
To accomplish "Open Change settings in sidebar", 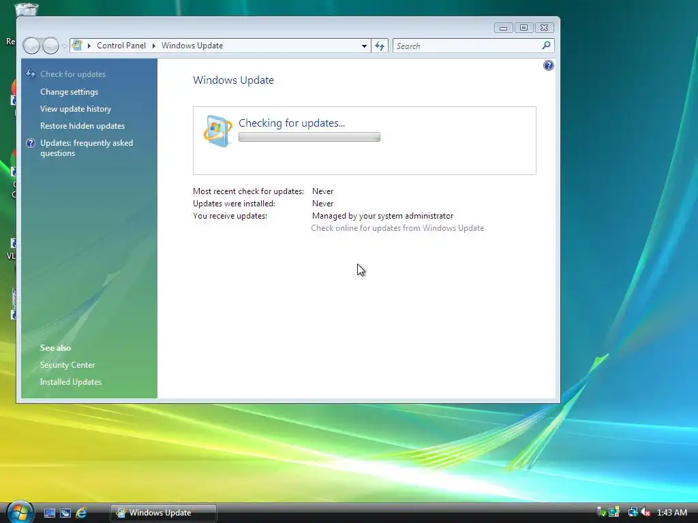I will (x=69, y=92).
